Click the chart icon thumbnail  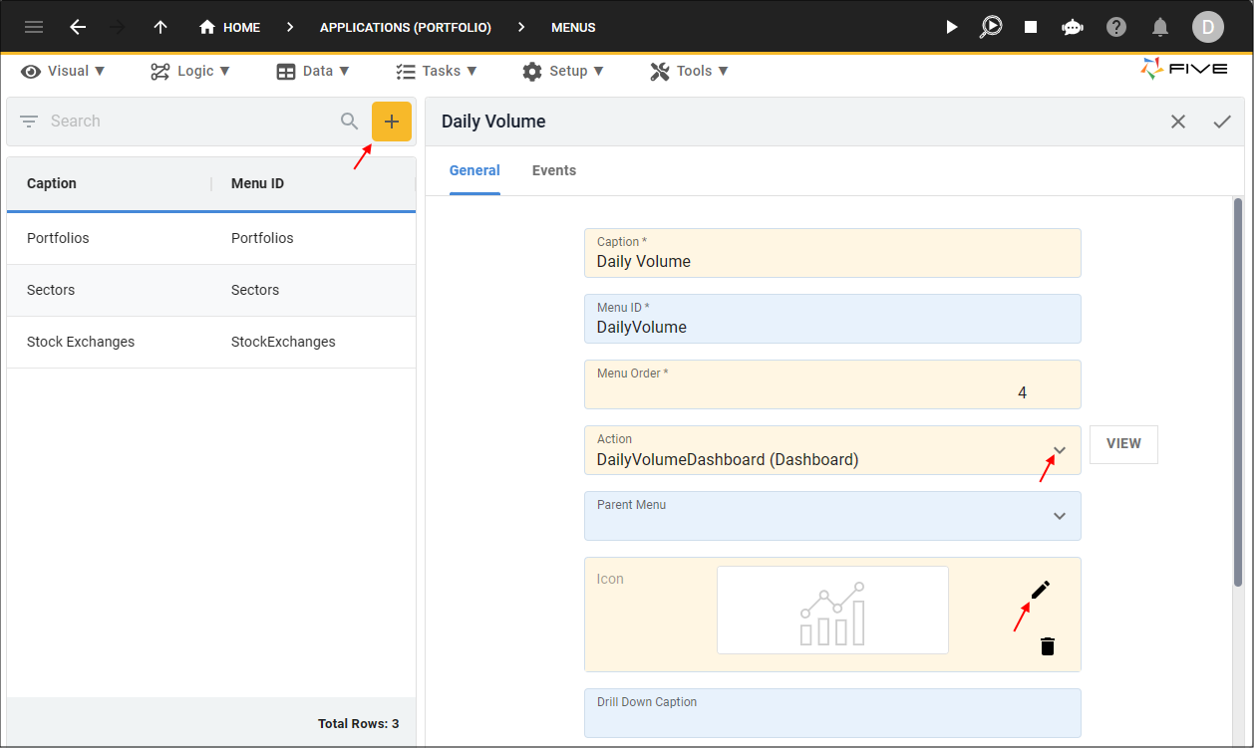pos(832,611)
